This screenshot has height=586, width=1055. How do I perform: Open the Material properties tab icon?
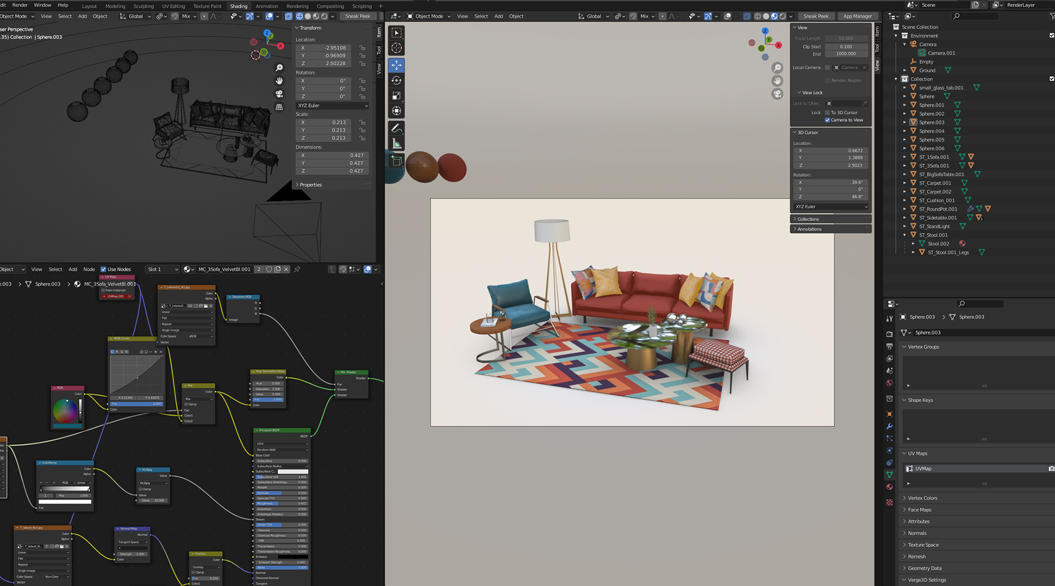click(x=890, y=487)
